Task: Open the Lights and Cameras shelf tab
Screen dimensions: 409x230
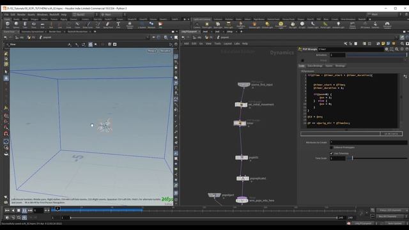Action: 202,19
